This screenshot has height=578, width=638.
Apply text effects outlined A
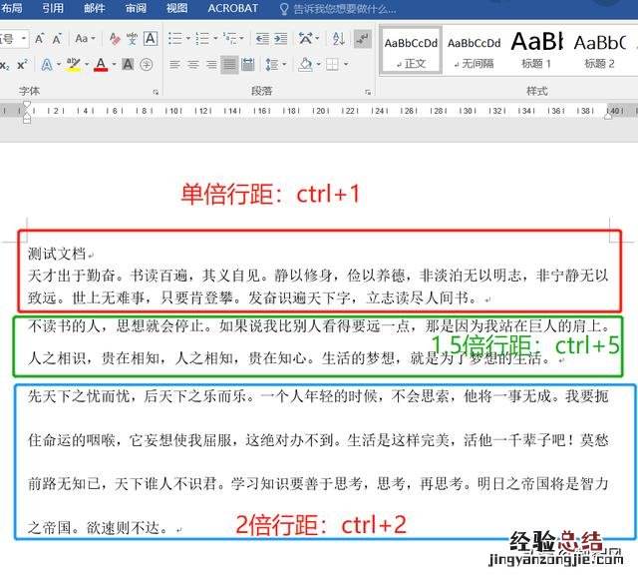47,64
